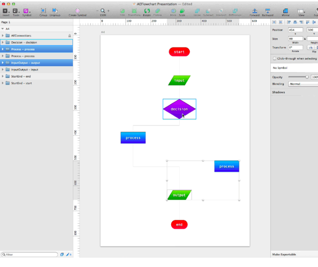Expand the StartEnd – end group

[x=3, y=76]
